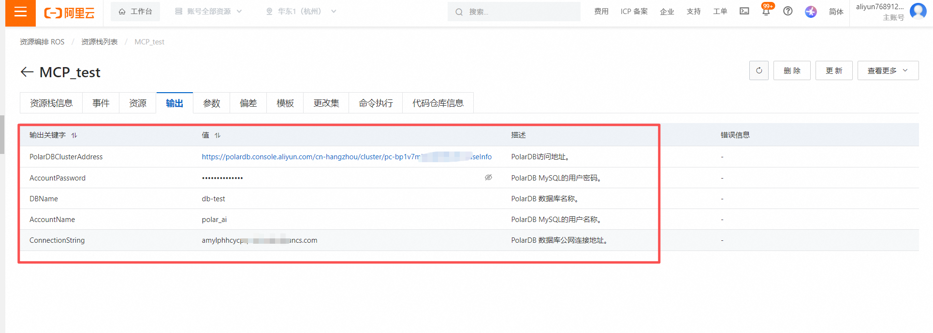933x333 pixels.
Task: Show the AccountPassword value with eye icon
Action: click(x=489, y=178)
